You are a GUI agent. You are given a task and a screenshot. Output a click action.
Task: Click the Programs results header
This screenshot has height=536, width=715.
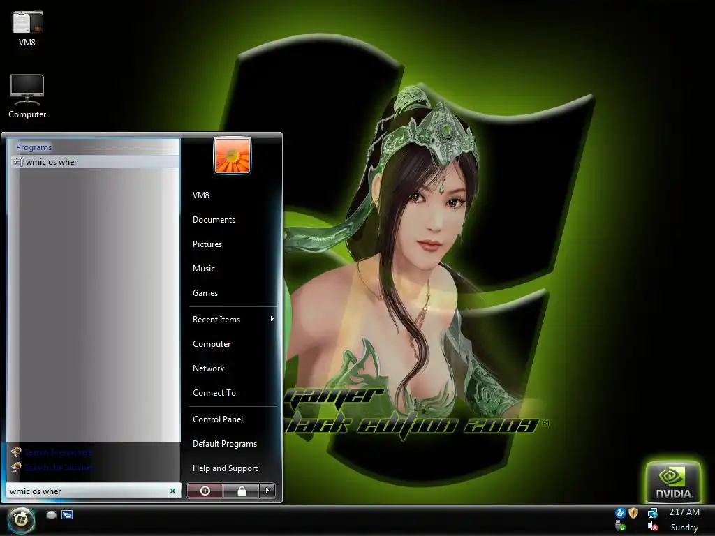click(34, 147)
